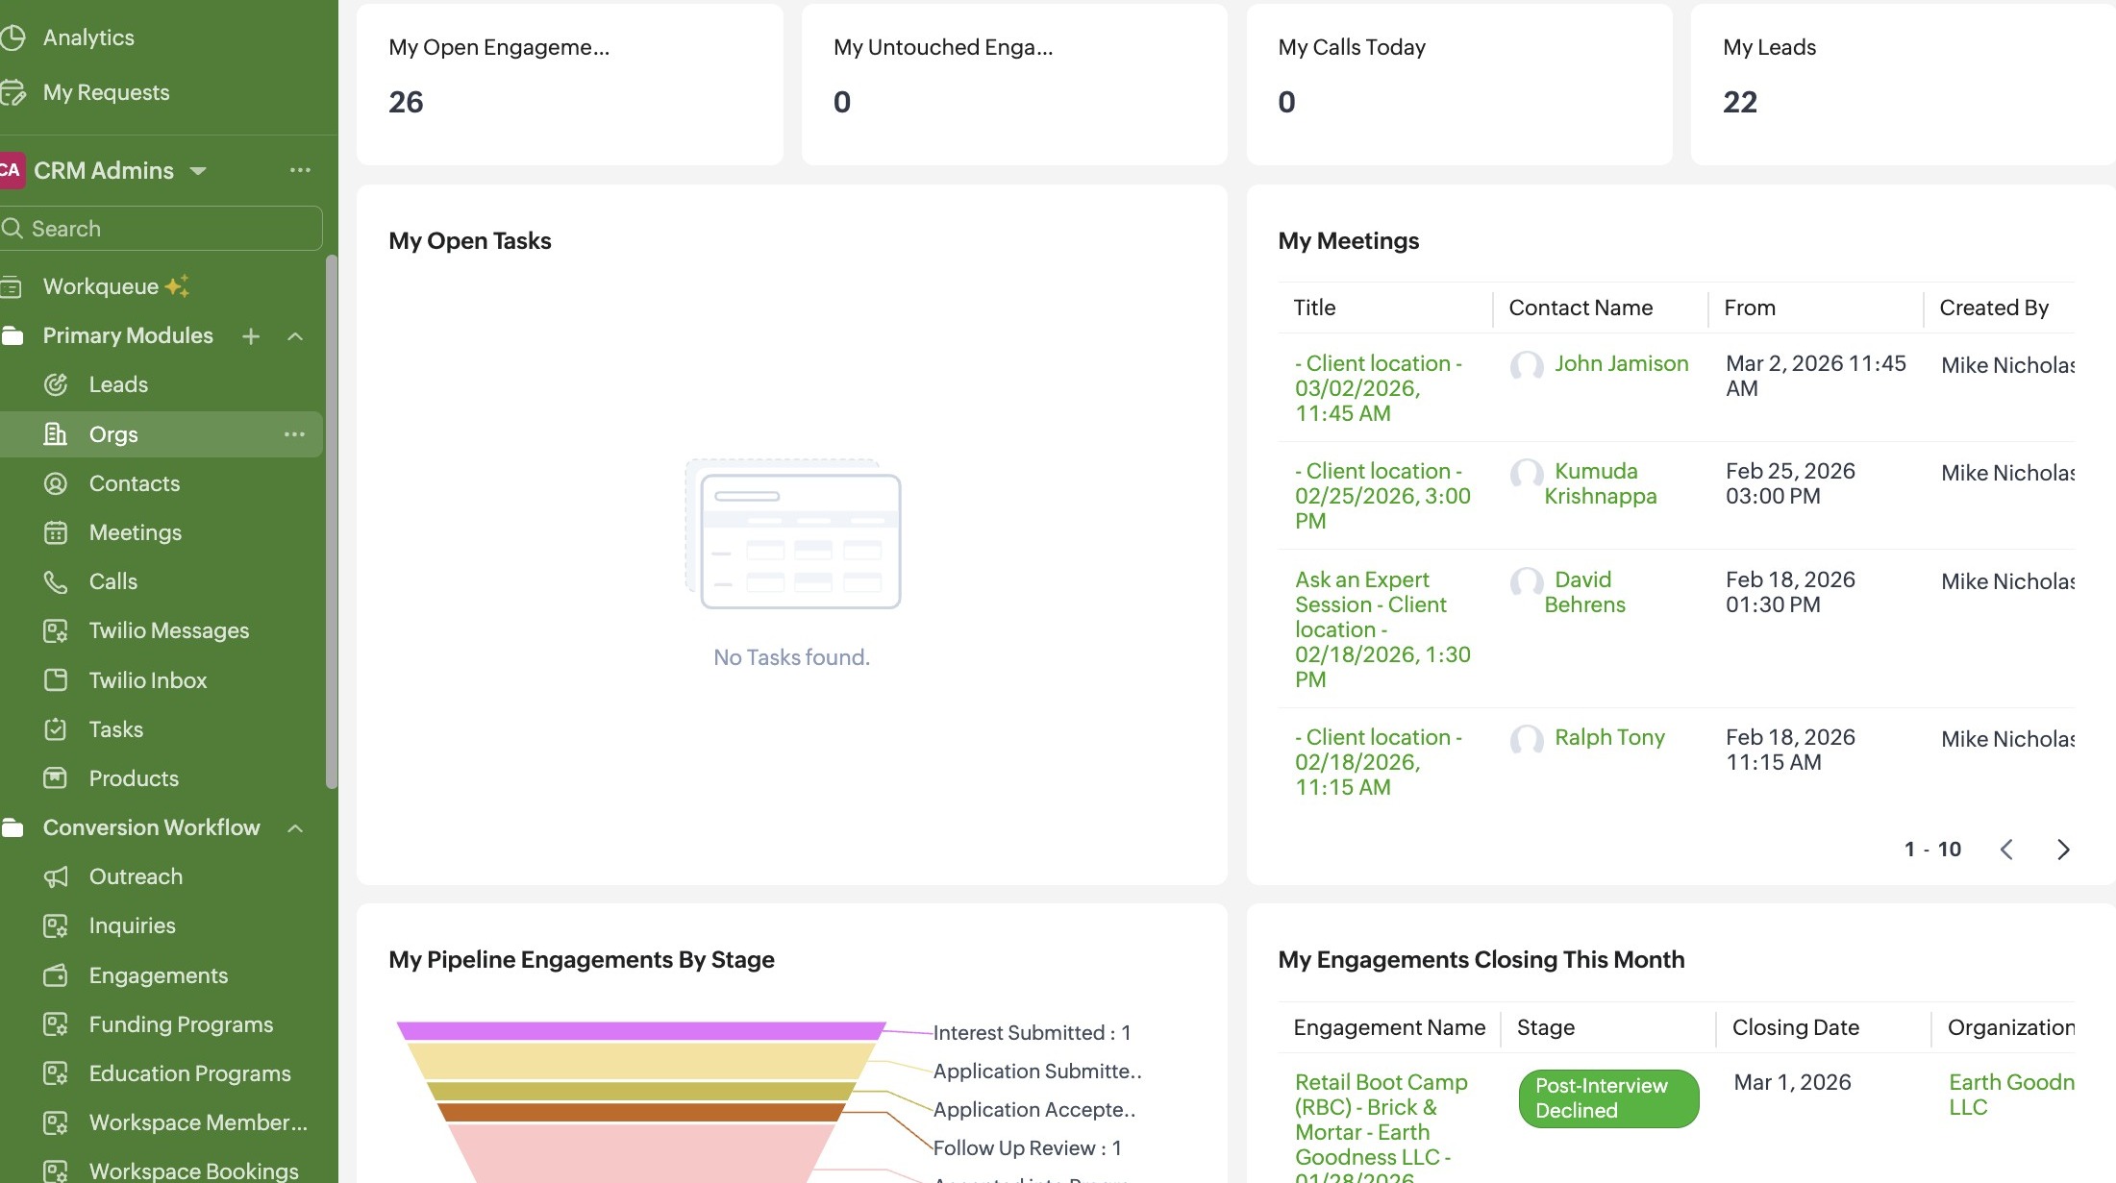The width and height of the screenshot is (2116, 1183).
Task: Click the Calls phone icon
Action: pos(56,581)
